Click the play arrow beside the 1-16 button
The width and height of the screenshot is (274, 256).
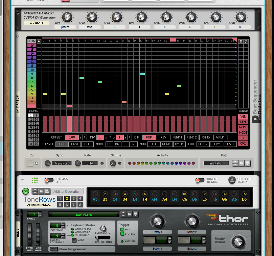pos(39,41)
